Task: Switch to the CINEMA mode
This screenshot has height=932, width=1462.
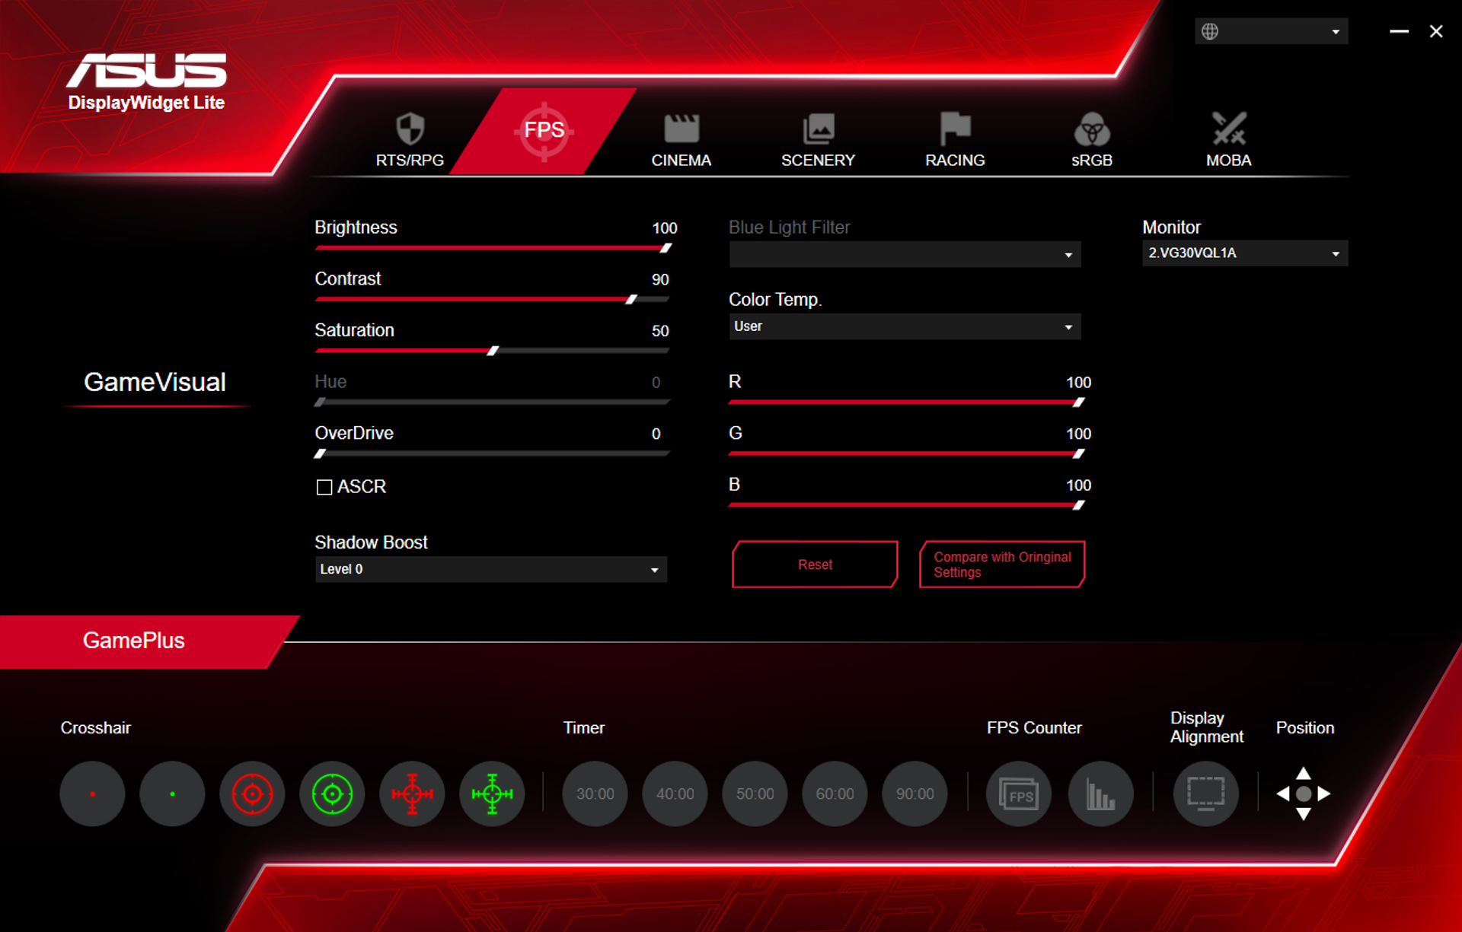Action: (681, 140)
